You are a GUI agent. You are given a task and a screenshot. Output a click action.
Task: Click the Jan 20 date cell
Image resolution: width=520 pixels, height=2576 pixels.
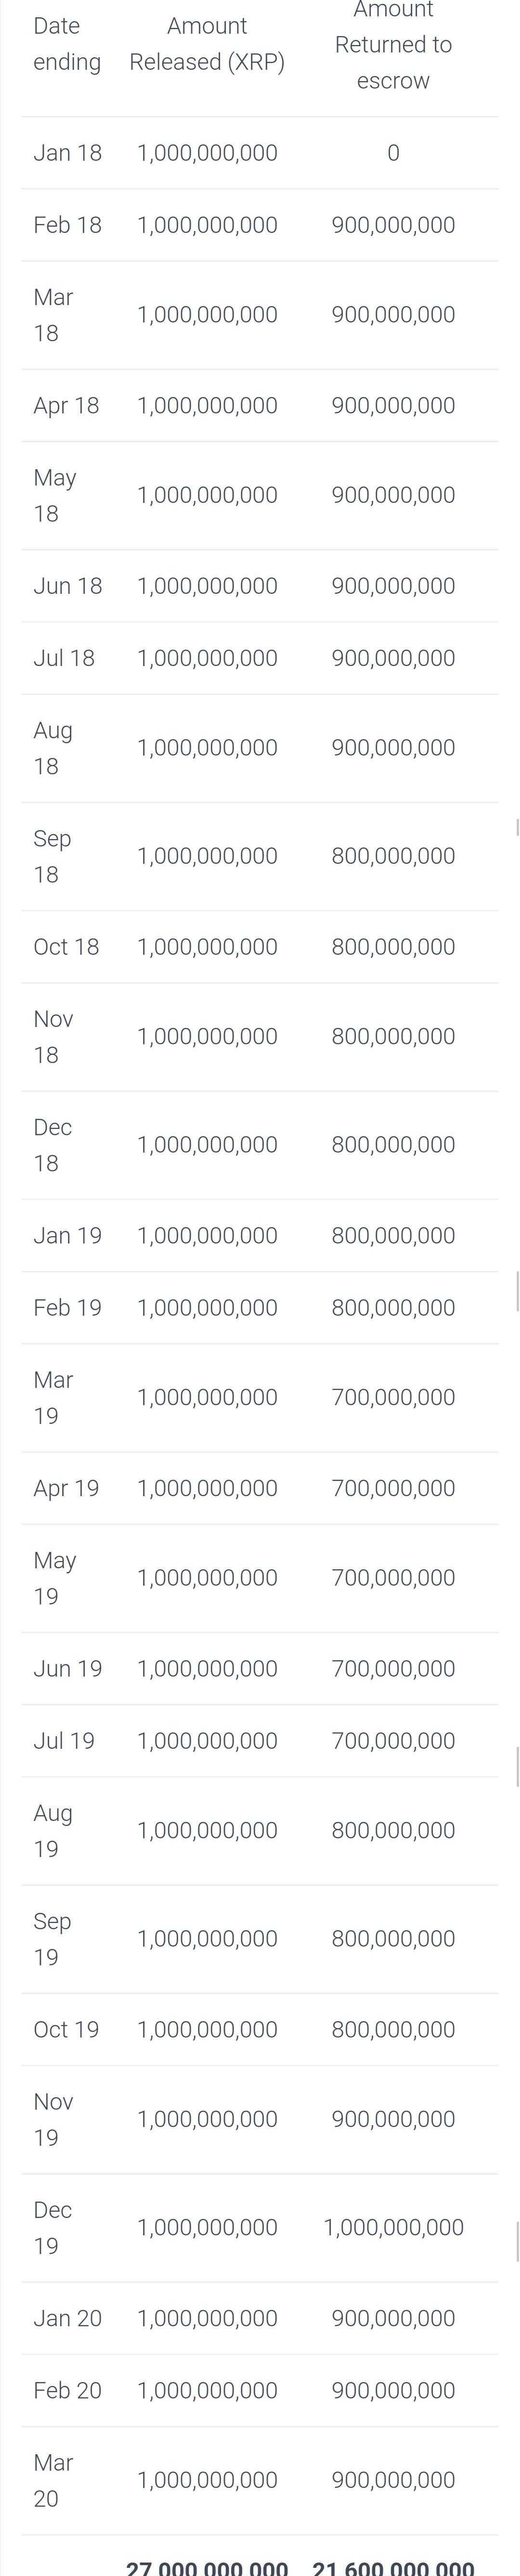[67, 2318]
